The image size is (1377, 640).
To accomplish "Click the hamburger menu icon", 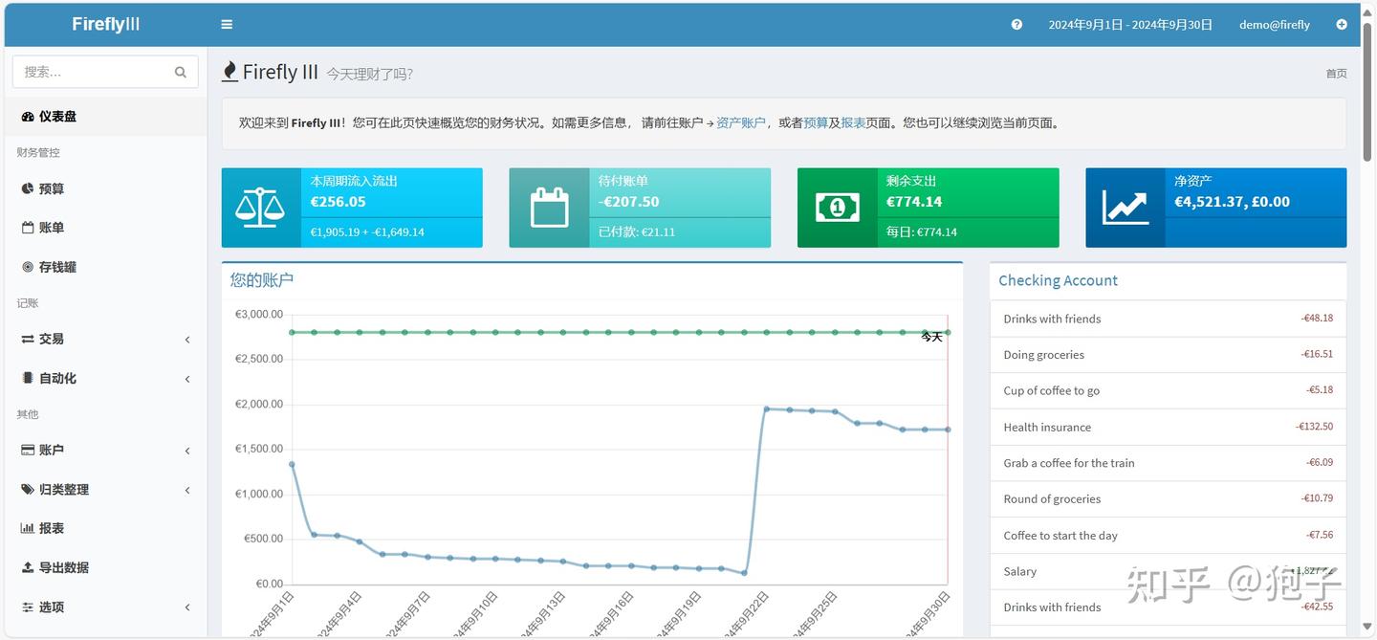I will coord(227,24).
